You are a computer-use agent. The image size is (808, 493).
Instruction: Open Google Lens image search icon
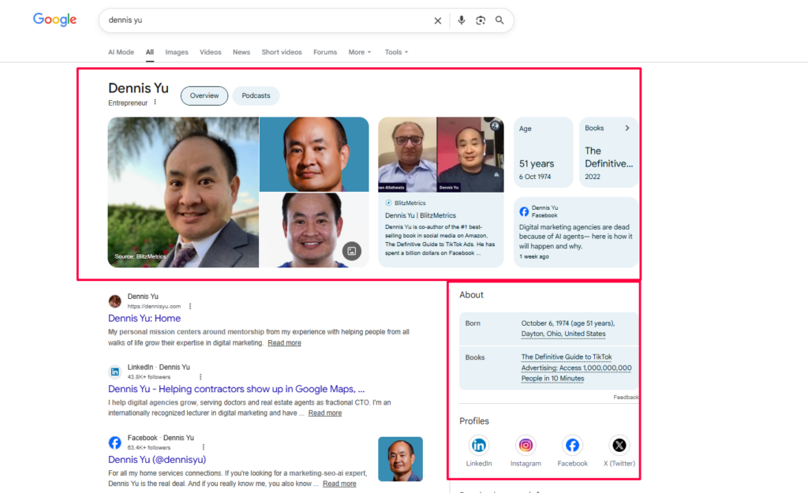click(481, 21)
